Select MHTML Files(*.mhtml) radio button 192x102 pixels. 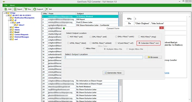91,43
